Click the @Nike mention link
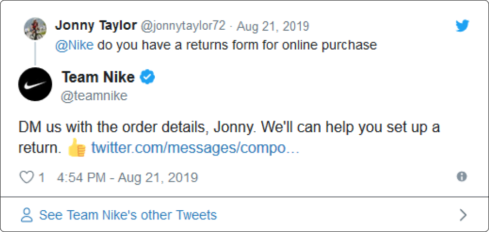Image resolution: width=489 pixels, height=232 pixels. click(x=74, y=45)
